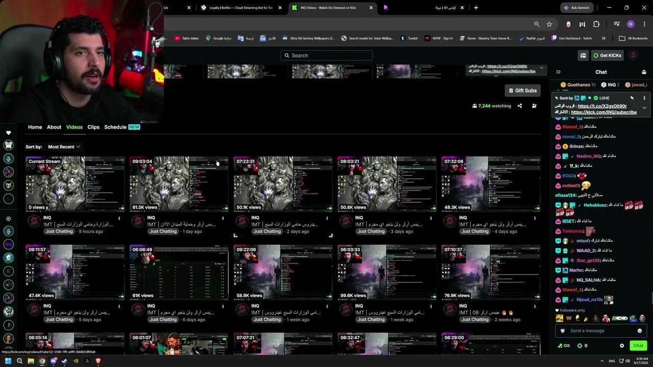Click the icon right of the share icon
This screenshot has width=653, height=367.
point(534,106)
